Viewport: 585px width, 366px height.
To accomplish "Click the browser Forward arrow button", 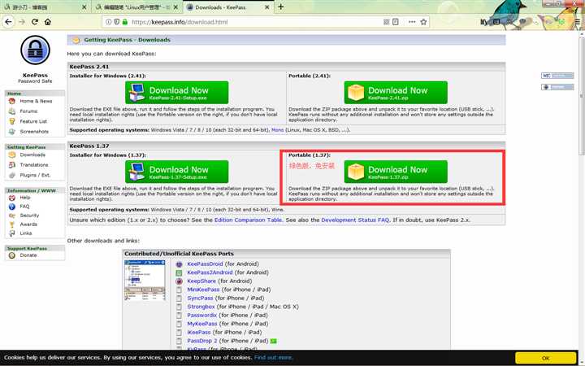I will click(22, 22).
